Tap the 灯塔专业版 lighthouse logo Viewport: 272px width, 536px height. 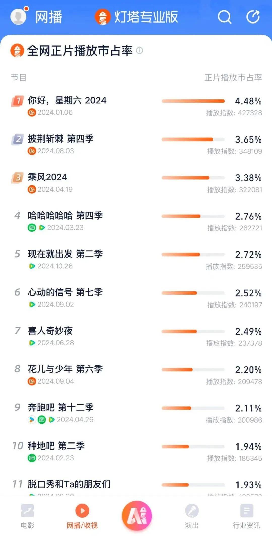[103, 17]
